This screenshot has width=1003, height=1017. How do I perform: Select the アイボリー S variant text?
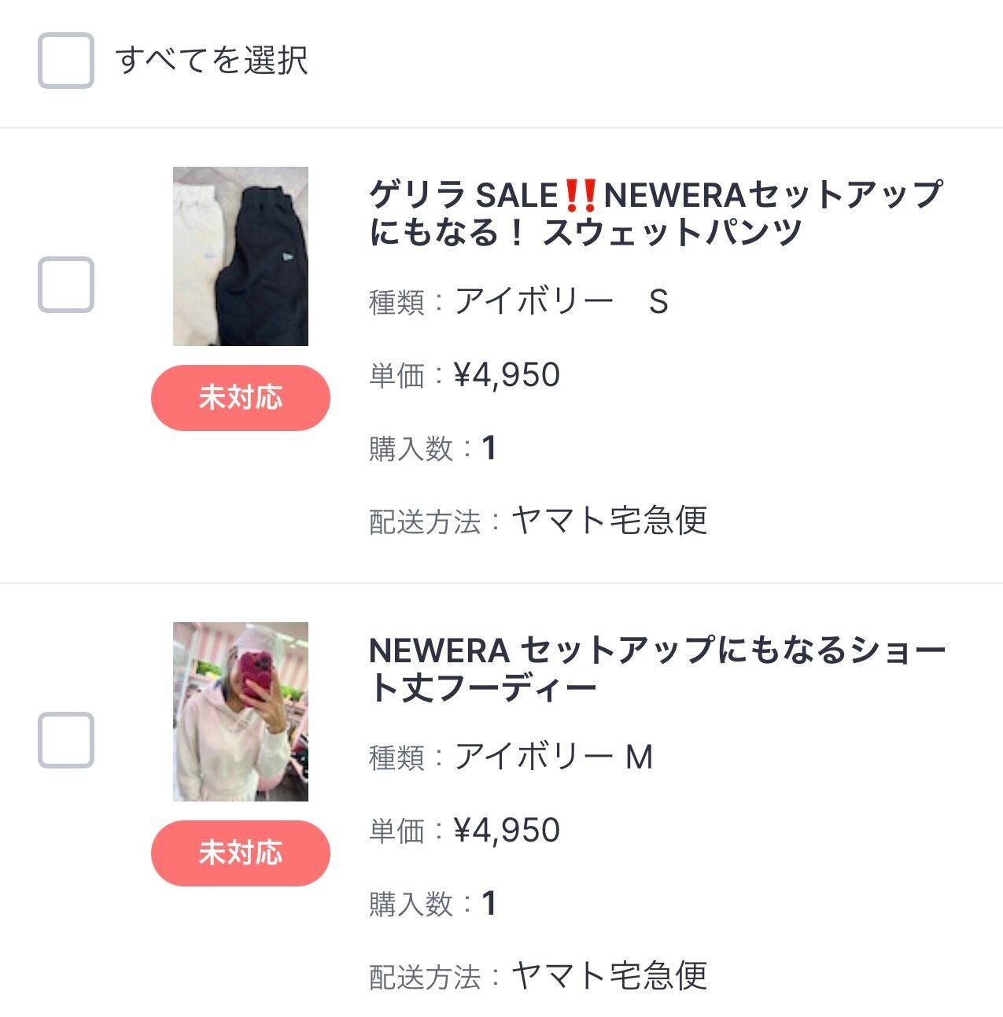[561, 301]
